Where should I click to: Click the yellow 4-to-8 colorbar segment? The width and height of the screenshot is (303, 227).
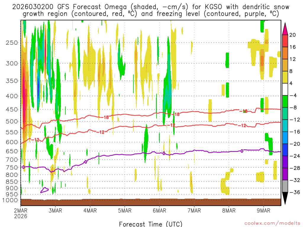[285, 77]
